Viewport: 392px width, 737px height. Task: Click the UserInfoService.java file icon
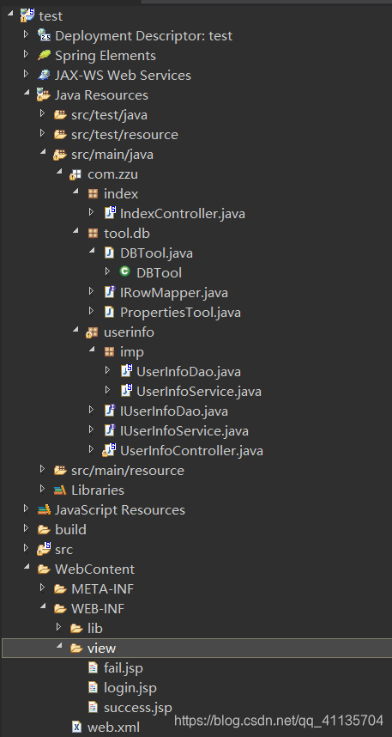126,391
